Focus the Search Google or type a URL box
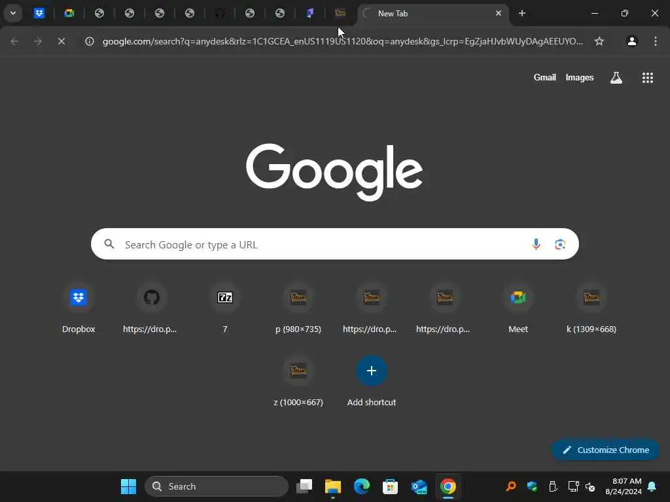Screen dimensions: 670x502 [334, 244]
